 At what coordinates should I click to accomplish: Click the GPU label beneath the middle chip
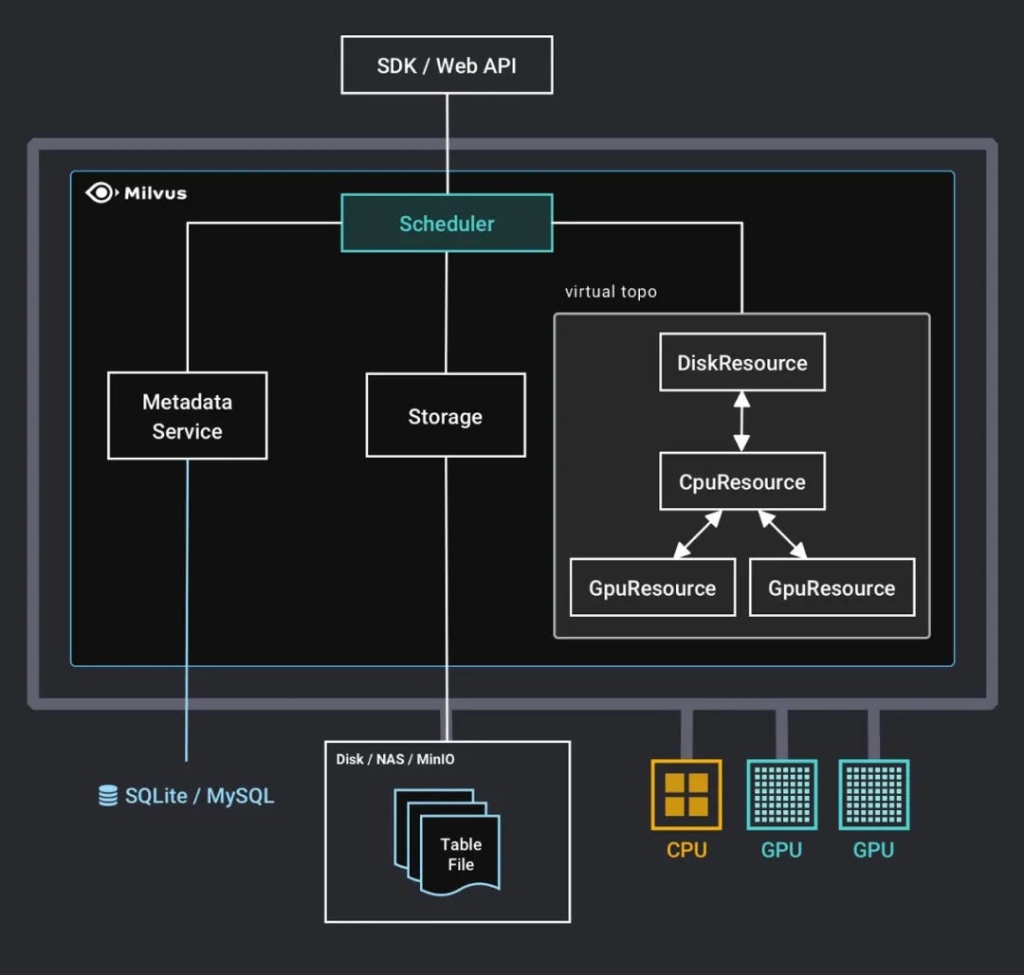(781, 850)
